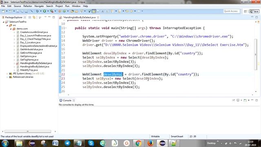Click the New file toolbar icon
Screen dimensions: 261x147
click(x=3, y=11)
